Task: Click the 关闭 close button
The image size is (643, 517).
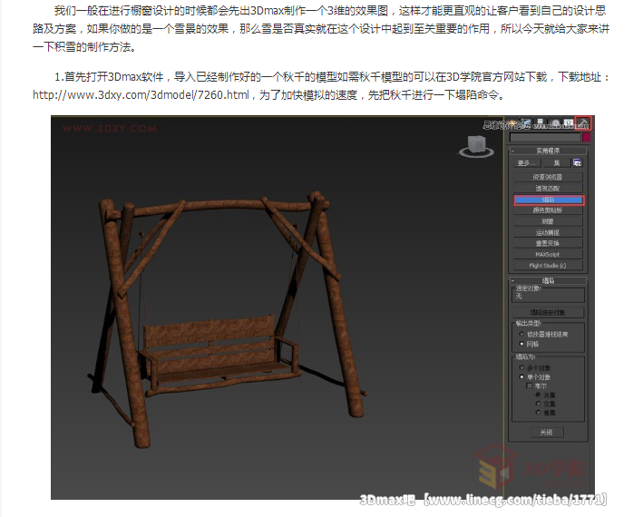Action: (x=547, y=432)
